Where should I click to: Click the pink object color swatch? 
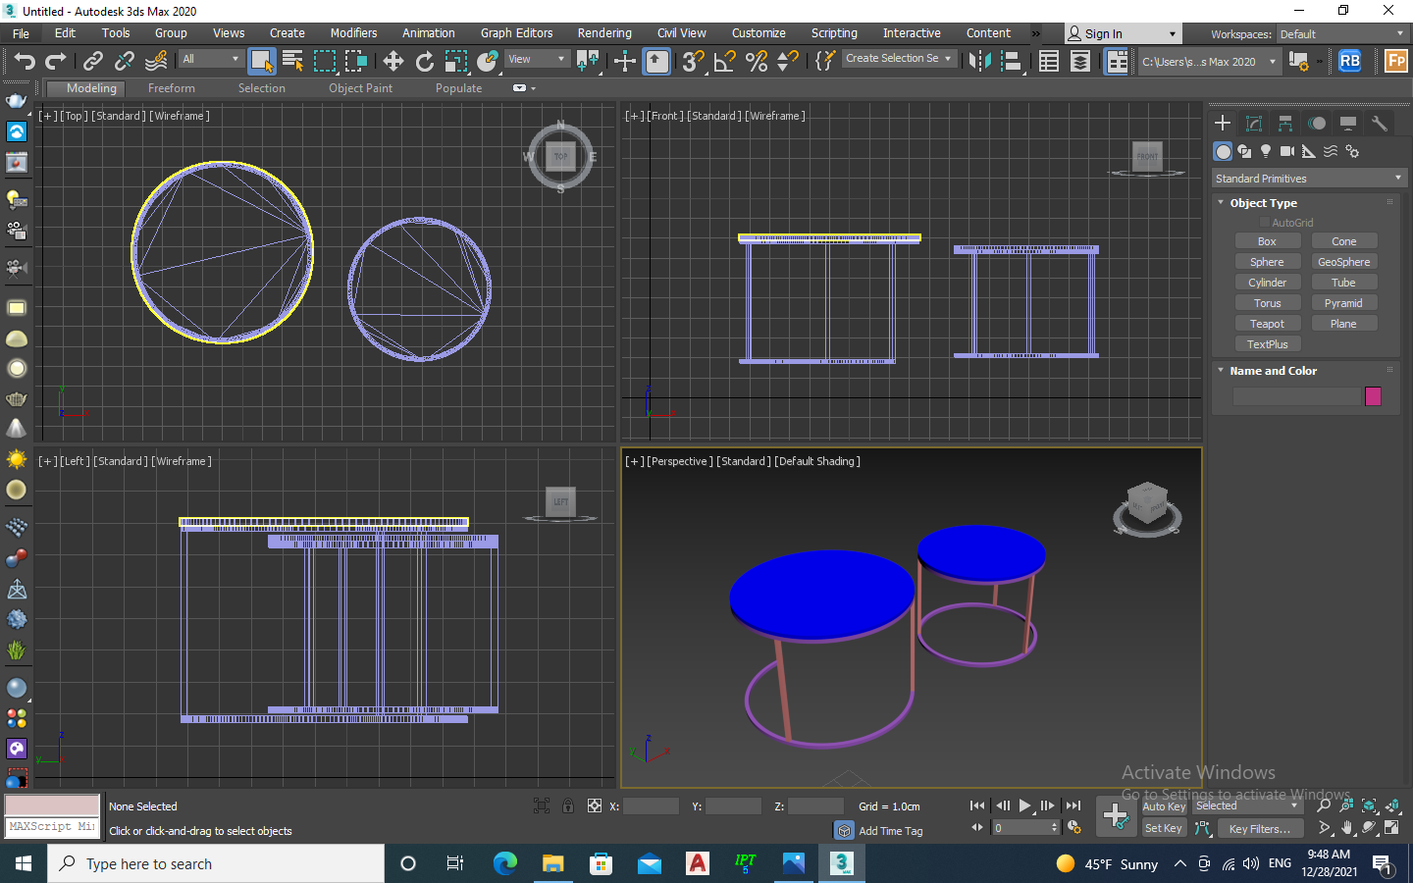point(1373,396)
